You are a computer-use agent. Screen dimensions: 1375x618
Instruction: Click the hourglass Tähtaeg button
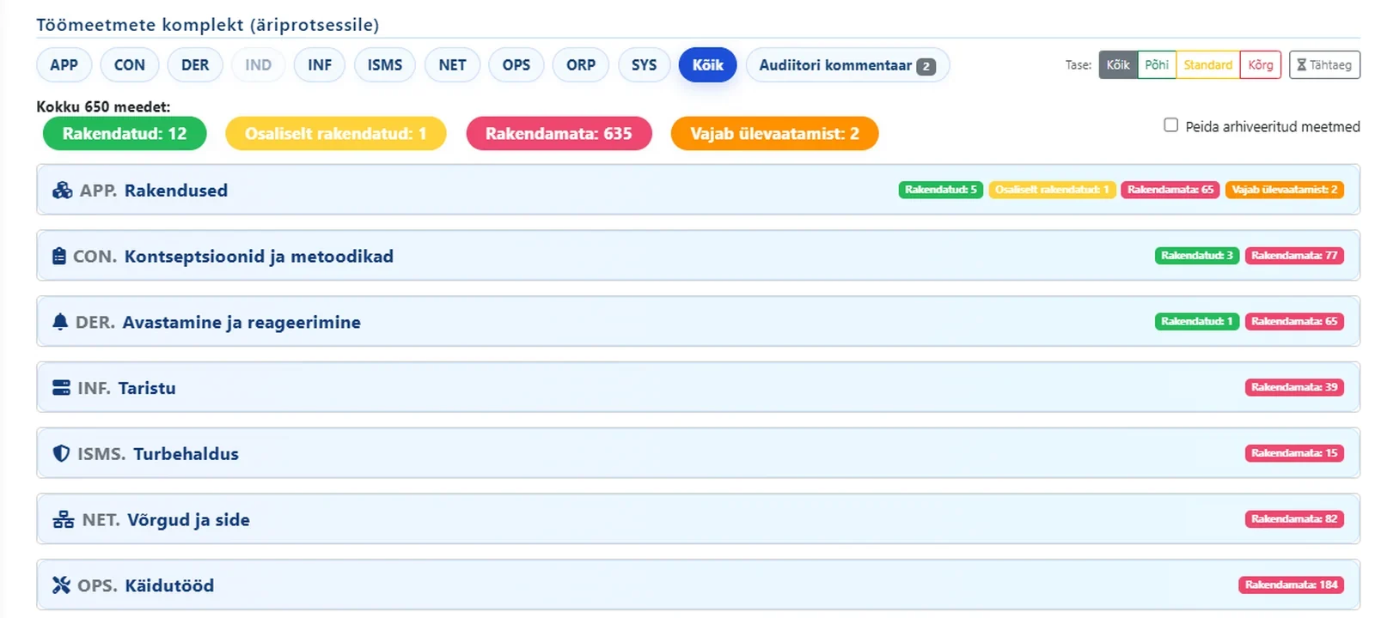(1324, 64)
